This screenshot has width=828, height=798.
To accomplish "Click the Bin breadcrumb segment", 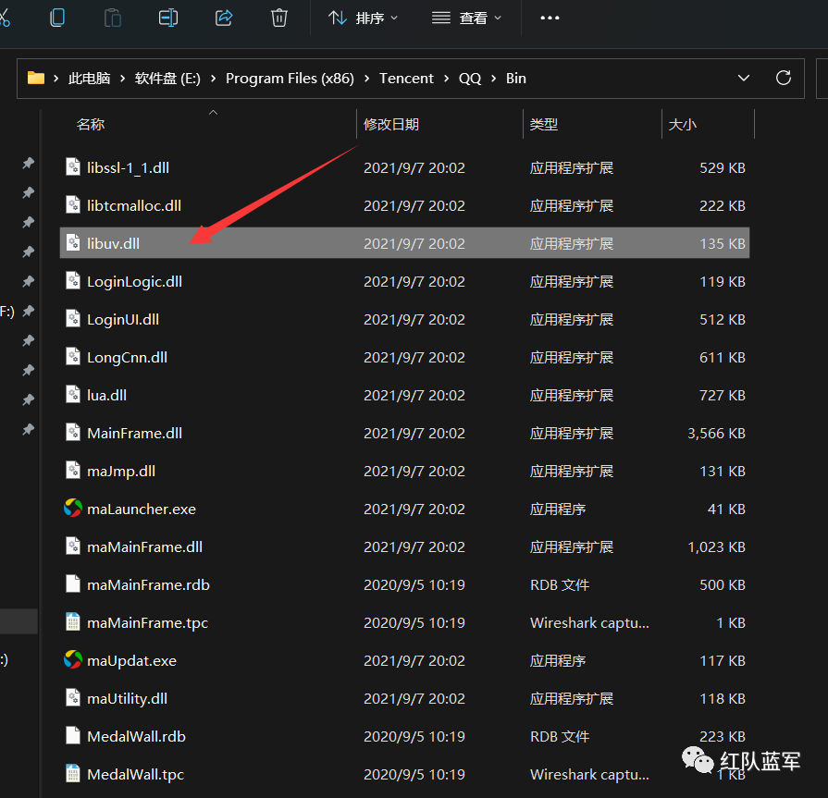I will click(516, 78).
